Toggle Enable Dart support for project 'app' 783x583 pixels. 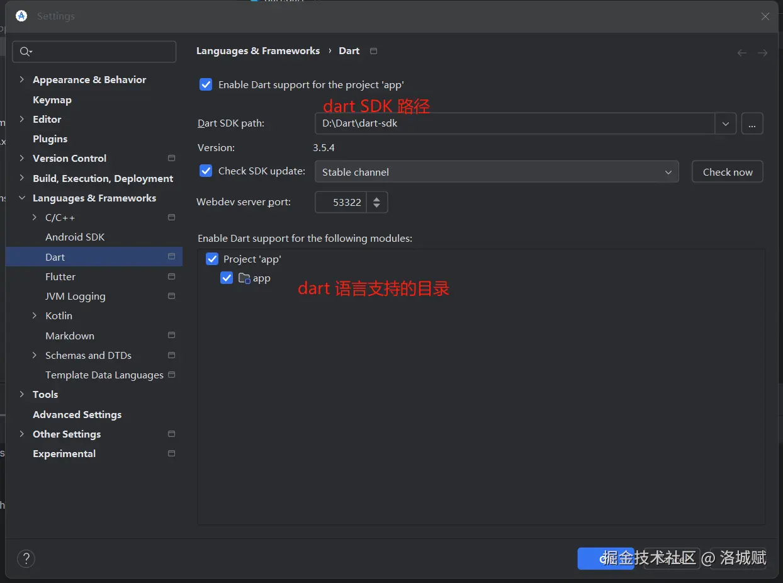[x=206, y=84]
